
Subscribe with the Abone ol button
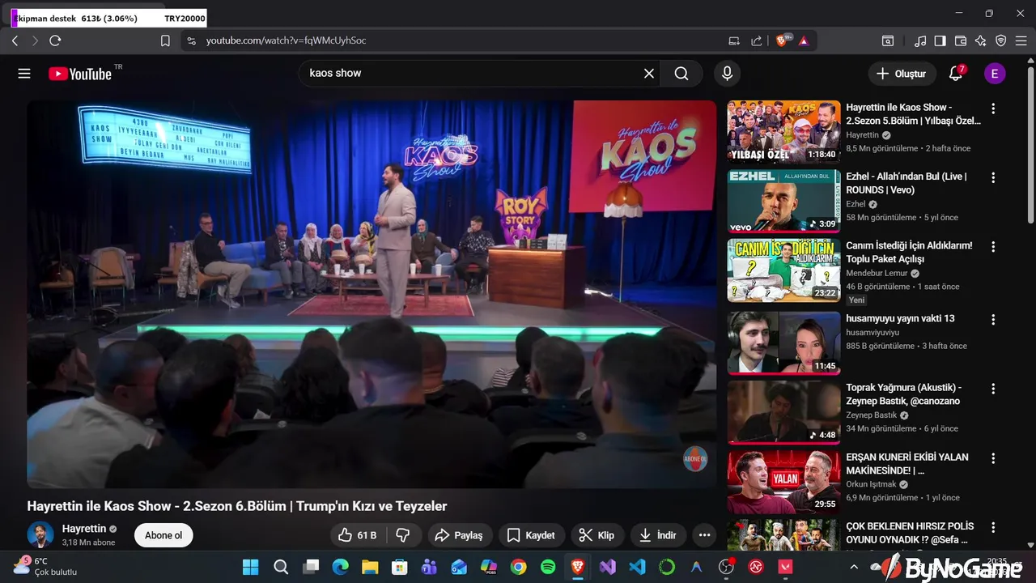(x=163, y=535)
